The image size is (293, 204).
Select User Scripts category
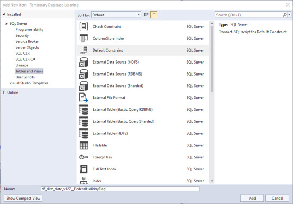(25, 77)
